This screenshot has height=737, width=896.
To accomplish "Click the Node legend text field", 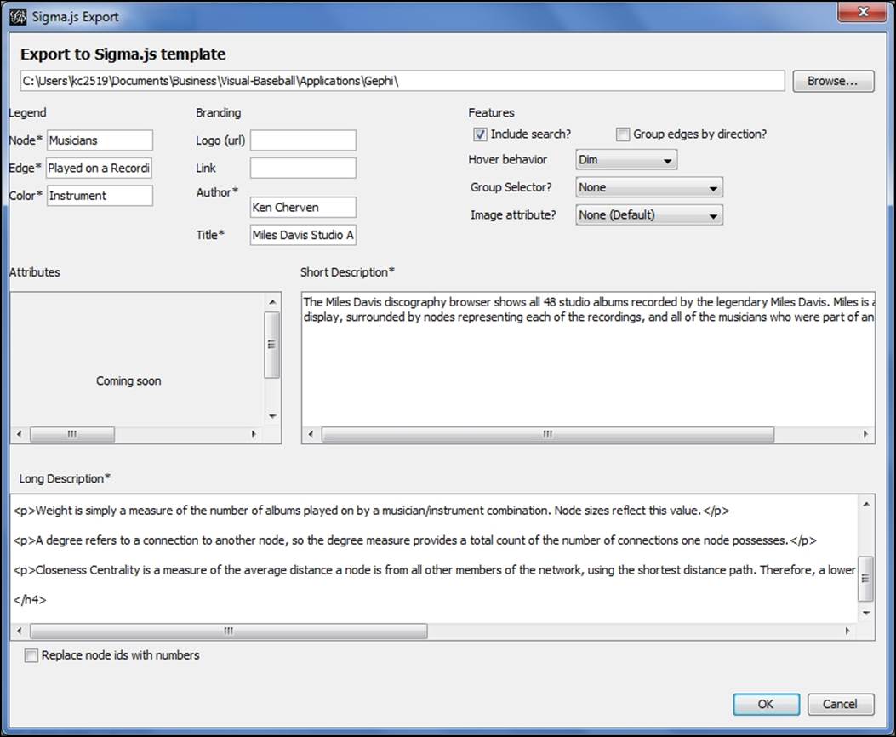I will [100, 140].
